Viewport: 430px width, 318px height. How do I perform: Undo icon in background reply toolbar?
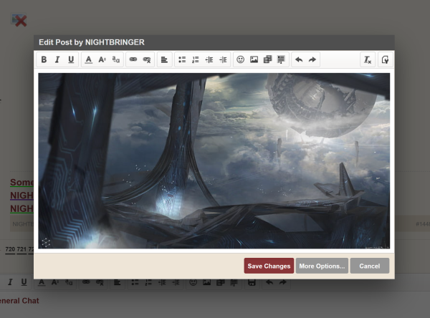click(269, 282)
